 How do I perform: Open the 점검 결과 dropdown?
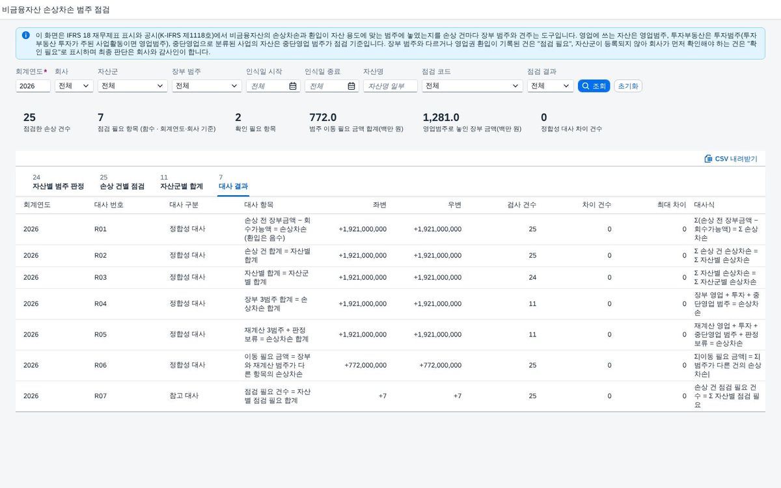[x=551, y=86]
